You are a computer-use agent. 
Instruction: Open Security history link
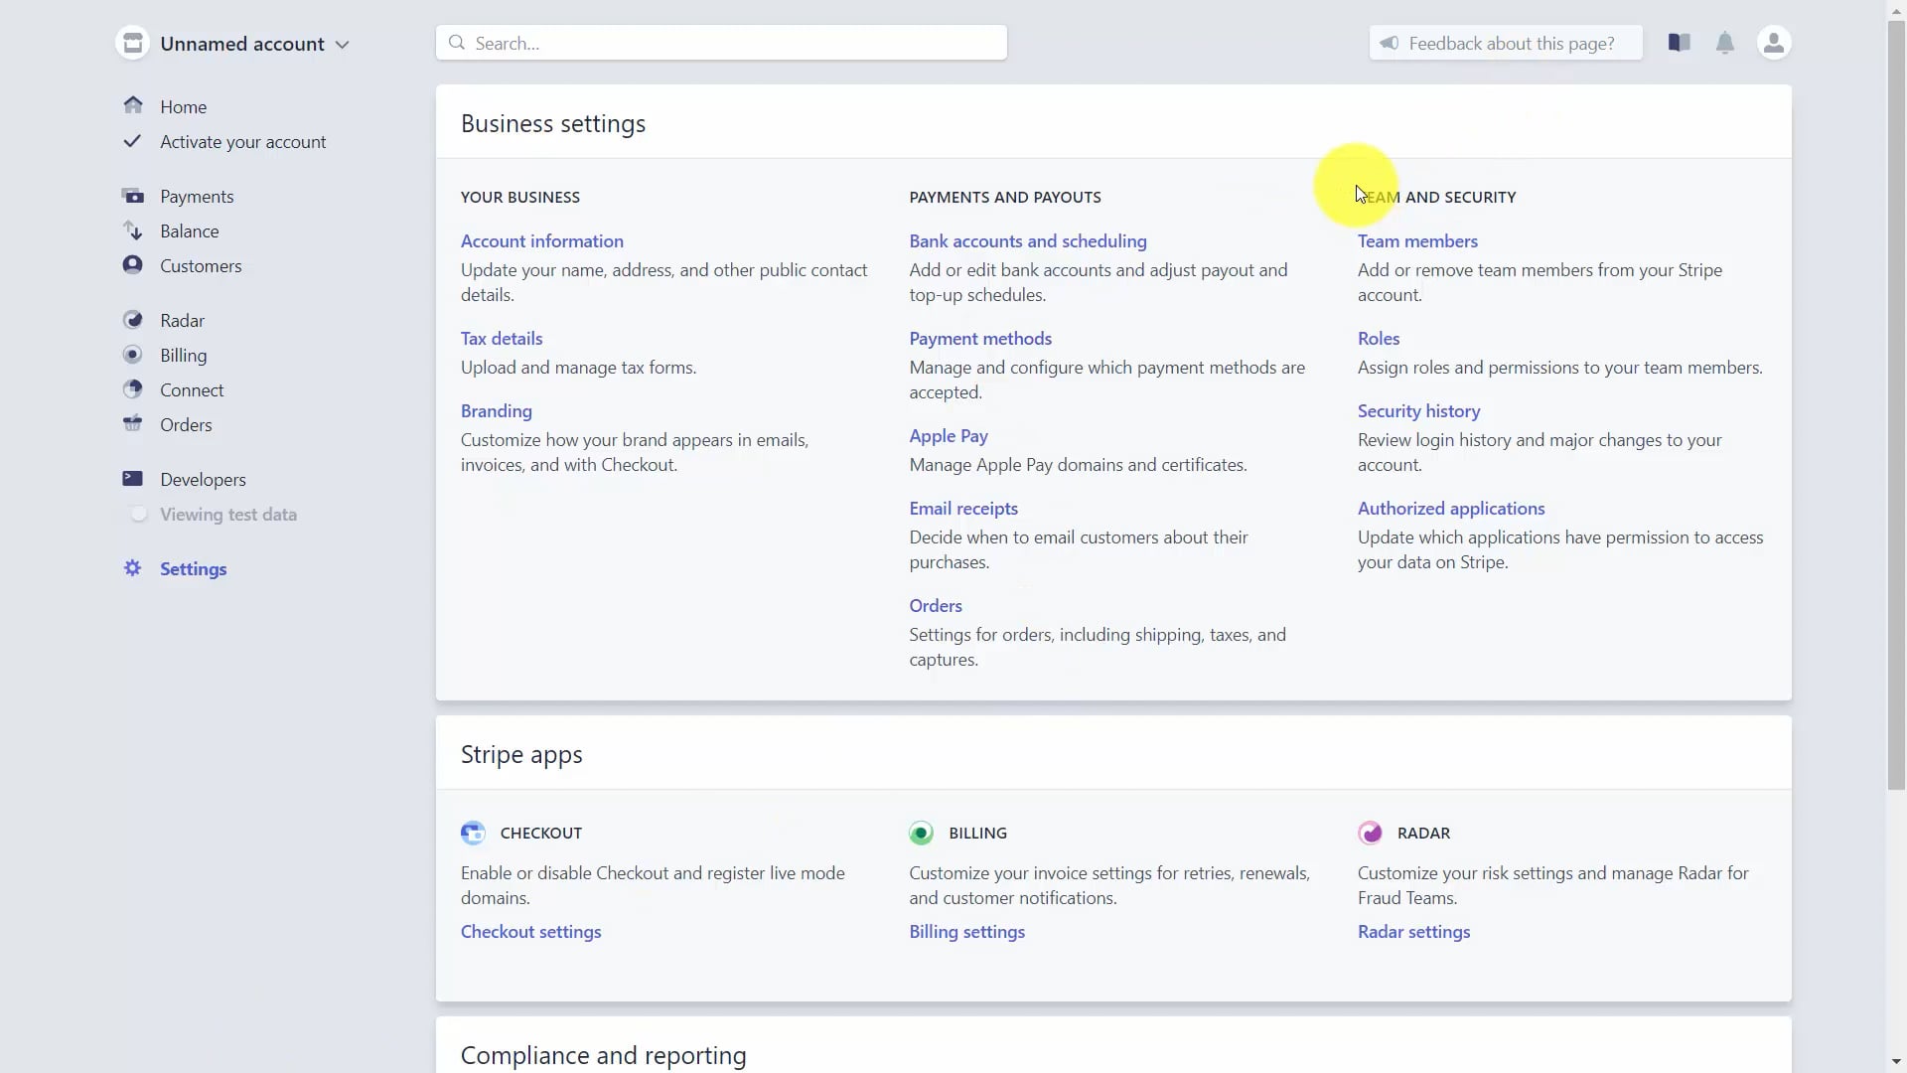tap(1418, 410)
